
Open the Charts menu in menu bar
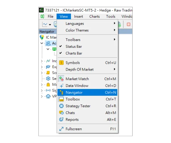coord(95,16)
